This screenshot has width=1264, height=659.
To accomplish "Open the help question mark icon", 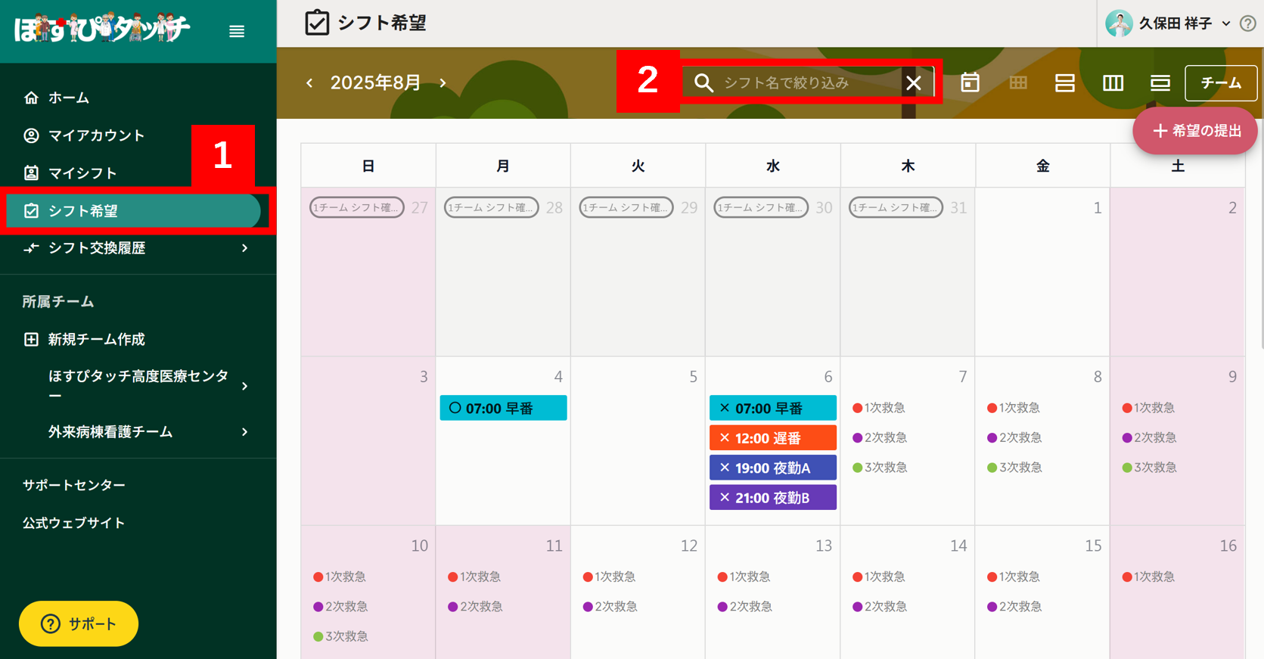I will 1248,23.
